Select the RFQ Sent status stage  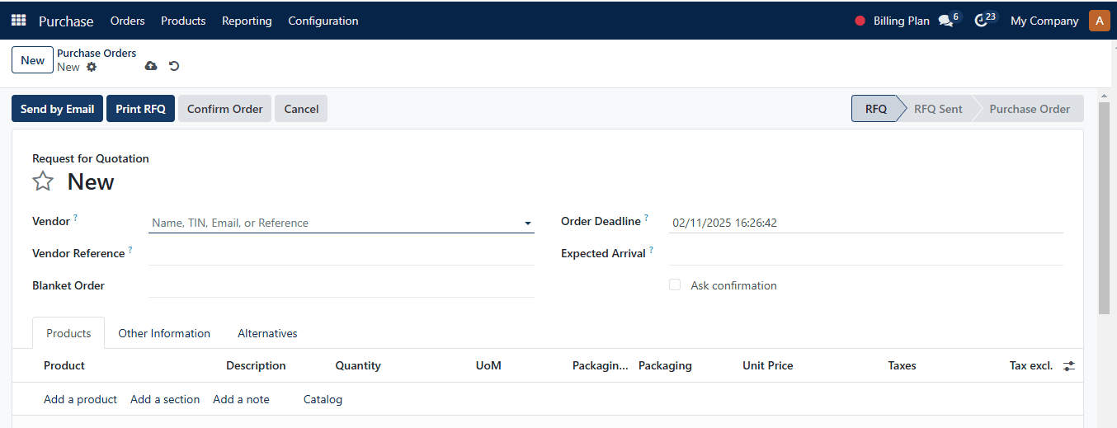click(x=938, y=109)
